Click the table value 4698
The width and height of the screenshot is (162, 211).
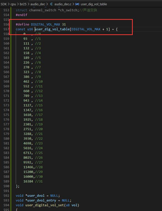pos(27,143)
